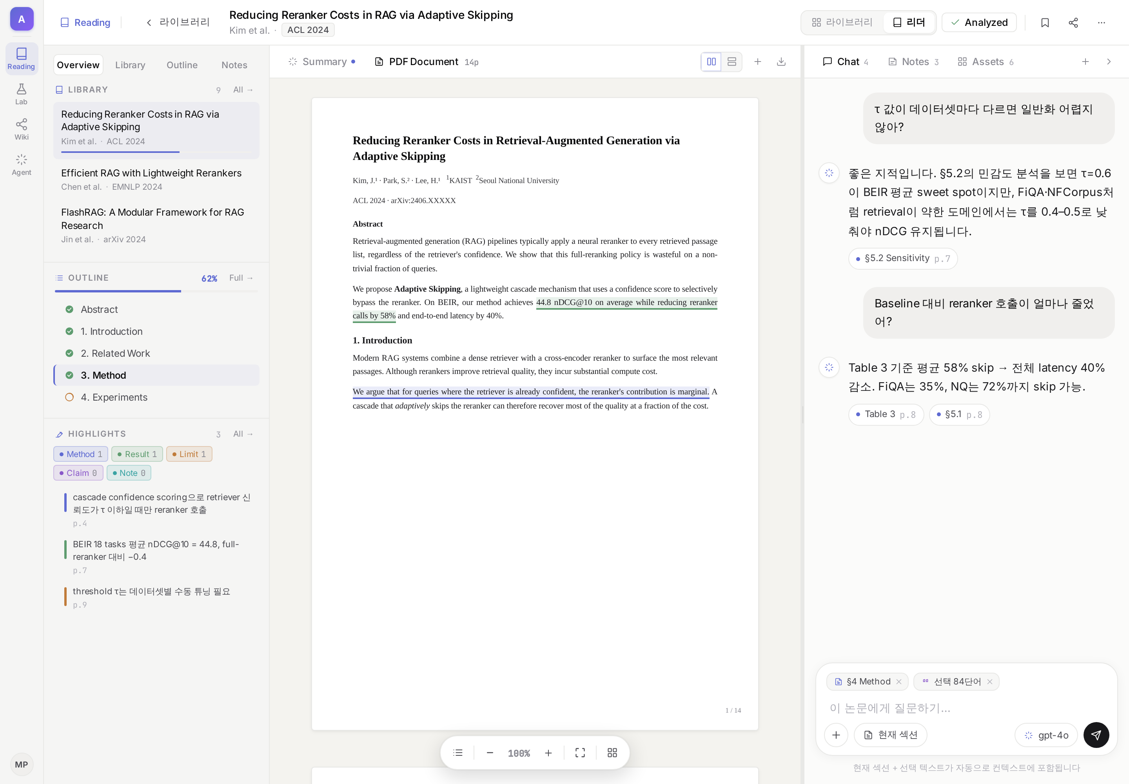Viewport: 1129px width, 784px height.
Task: Open the §5.2 Sensitivity citation chip
Action: (x=903, y=258)
